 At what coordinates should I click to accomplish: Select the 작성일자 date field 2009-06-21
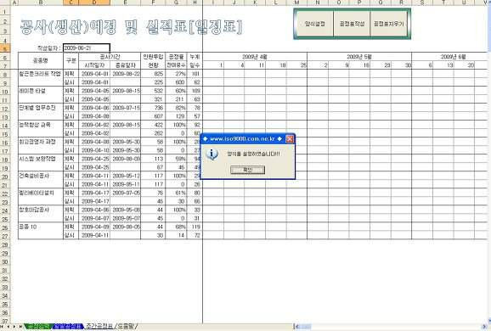87,48
